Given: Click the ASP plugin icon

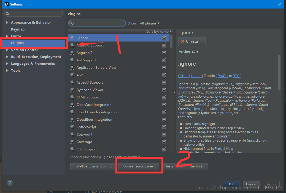Looking at the screenshot, I should coord(72,75).
